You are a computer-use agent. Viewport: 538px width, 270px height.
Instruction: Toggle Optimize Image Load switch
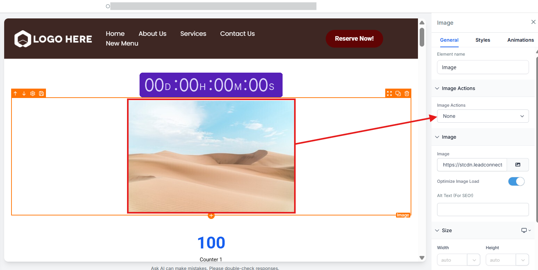pos(516,181)
